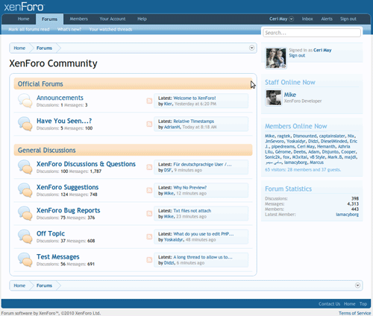The height and width of the screenshot is (316, 373).
Task: Open the Ceri May account dropdown
Action: (x=281, y=19)
